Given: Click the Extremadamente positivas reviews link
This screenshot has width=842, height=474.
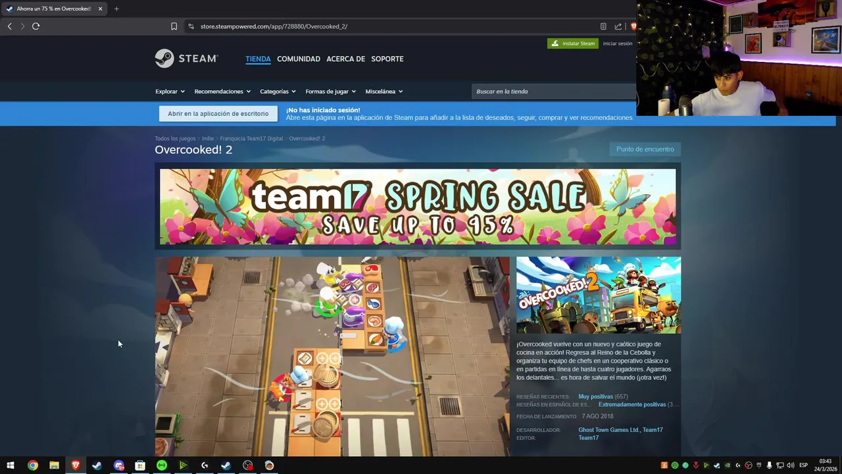Looking at the screenshot, I should 632,405.
